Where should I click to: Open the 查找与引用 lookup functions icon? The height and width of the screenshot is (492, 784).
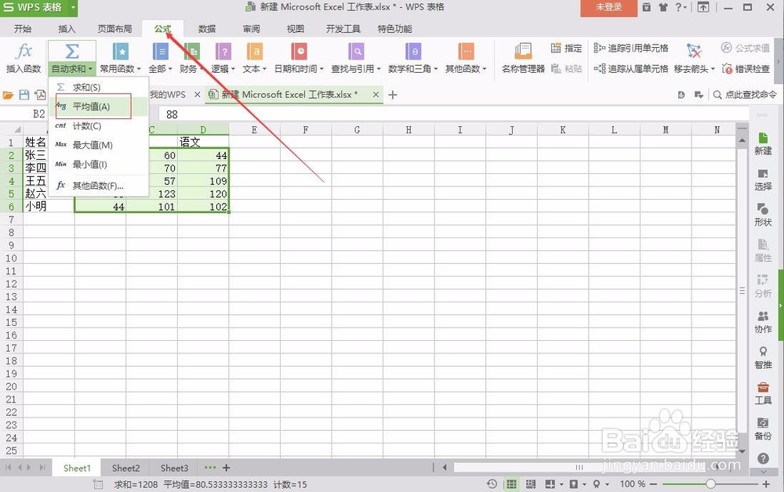coord(356,52)
